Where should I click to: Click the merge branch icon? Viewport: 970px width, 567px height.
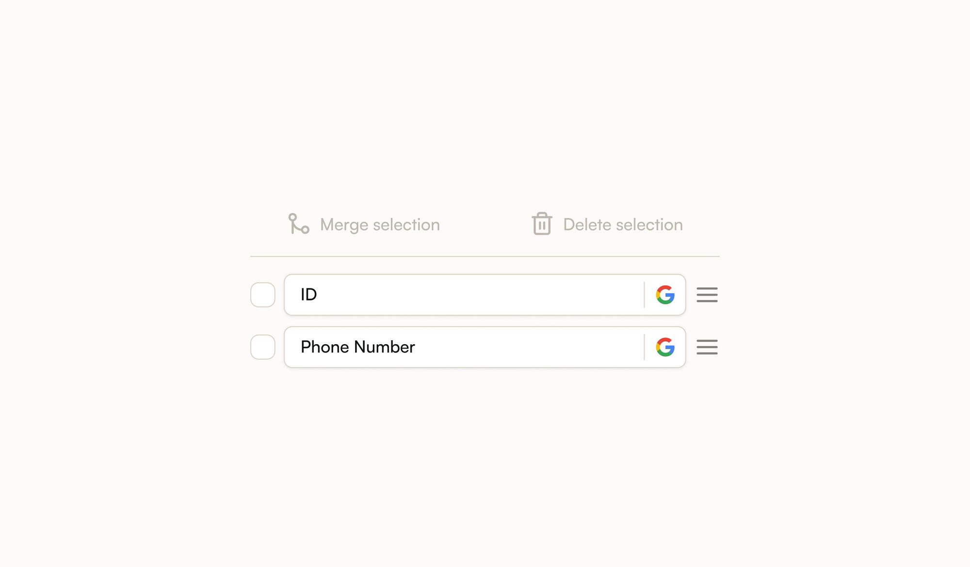point(298,224)
